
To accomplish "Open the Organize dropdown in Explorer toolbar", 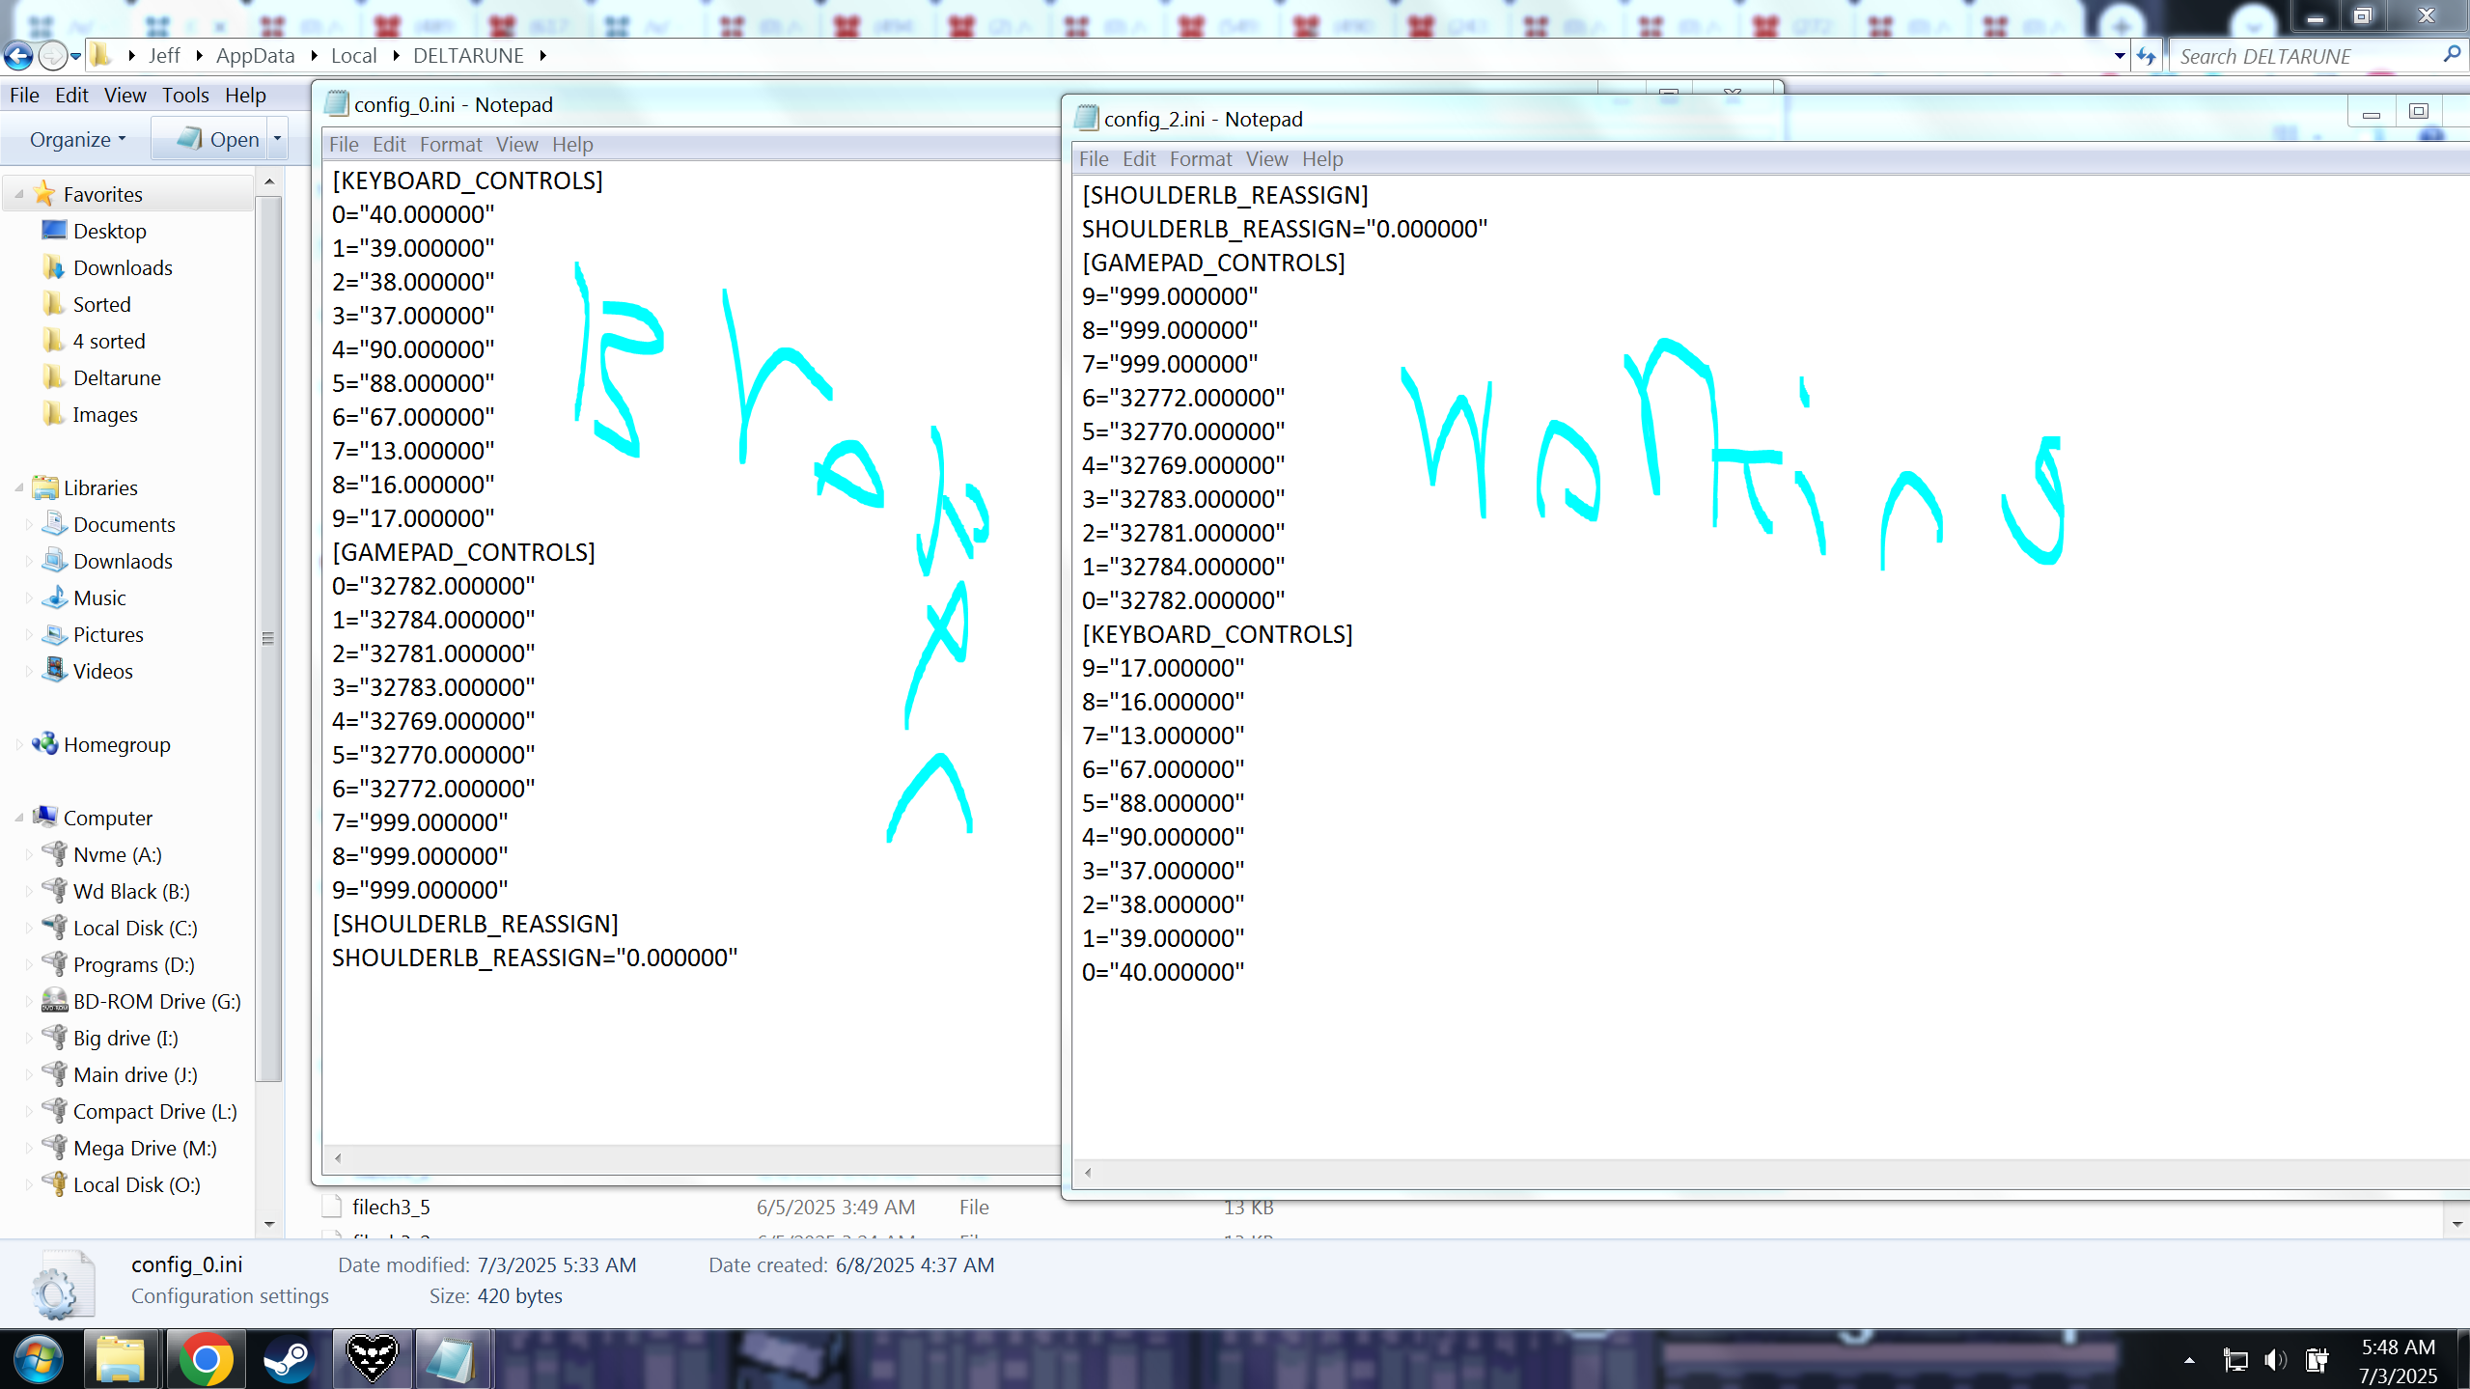I will pos(77,139).
